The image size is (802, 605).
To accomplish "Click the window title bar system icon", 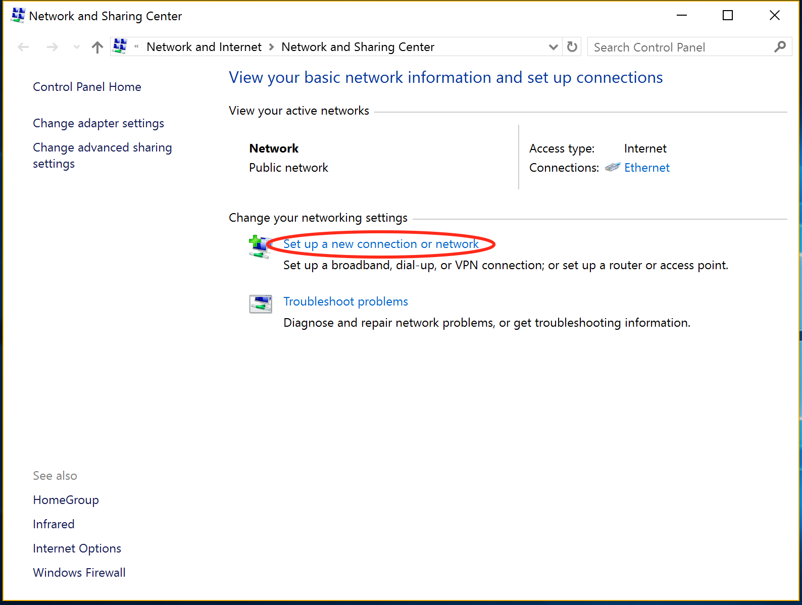I will tap(18, 16).
